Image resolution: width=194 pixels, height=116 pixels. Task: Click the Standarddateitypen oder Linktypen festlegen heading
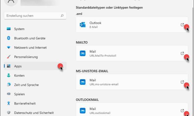pos(109,7)
